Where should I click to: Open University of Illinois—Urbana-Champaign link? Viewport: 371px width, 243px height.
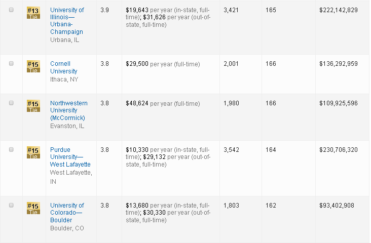point(67,21)
